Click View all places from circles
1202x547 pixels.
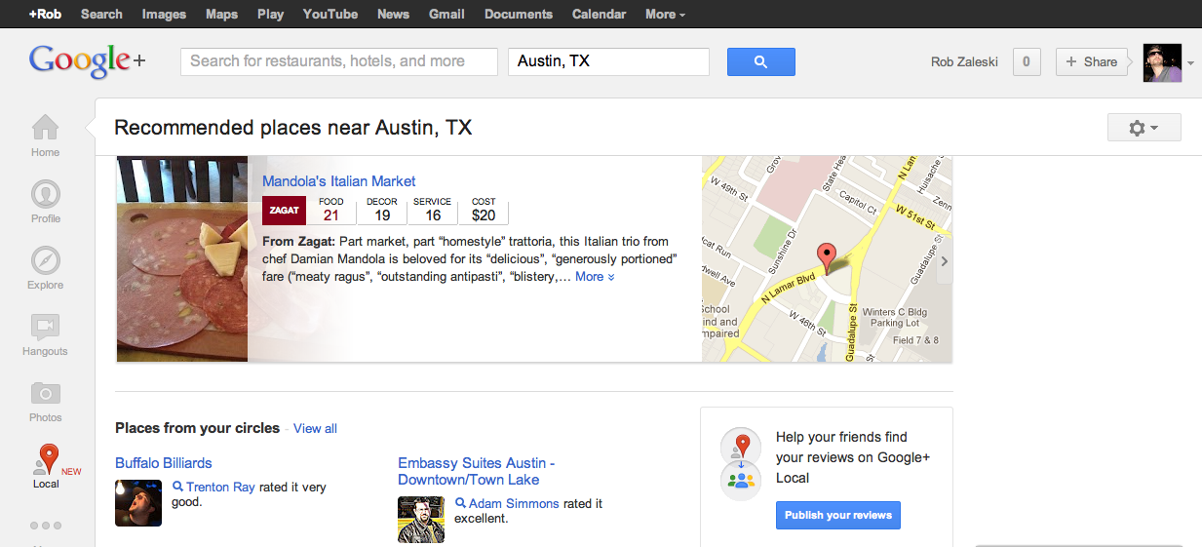[315, 428]
